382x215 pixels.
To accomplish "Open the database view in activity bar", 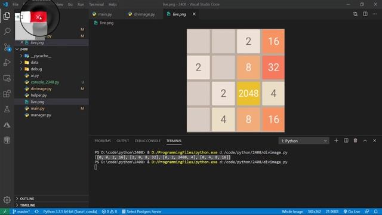I will (x=7, y=140).
